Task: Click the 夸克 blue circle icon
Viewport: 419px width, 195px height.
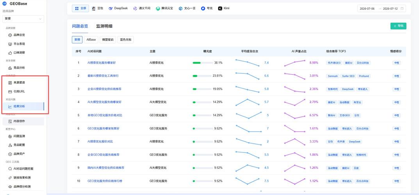Action: click(x=203, y=8)
